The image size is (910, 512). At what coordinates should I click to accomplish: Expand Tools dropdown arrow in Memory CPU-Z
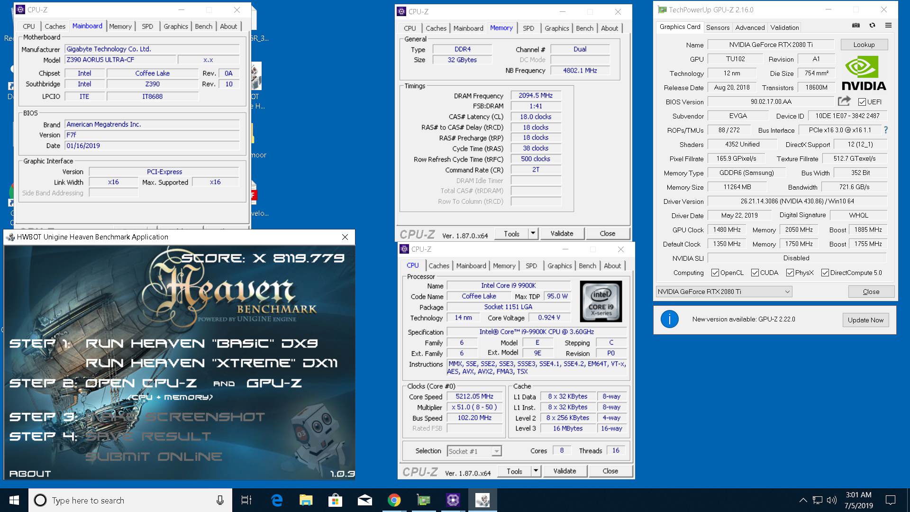533,233
